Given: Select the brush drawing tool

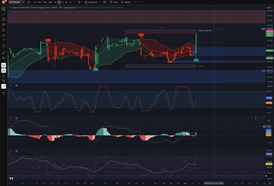Looking at the screenshot, I should coord(4,35).
